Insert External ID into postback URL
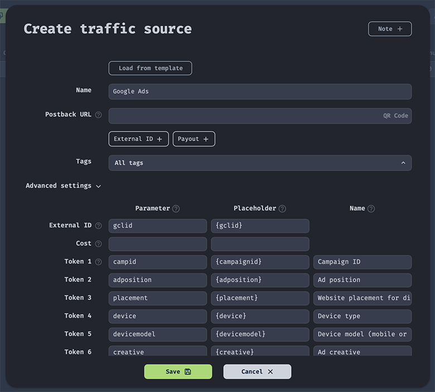The image size is (435, 392). [x=138, y=139]
